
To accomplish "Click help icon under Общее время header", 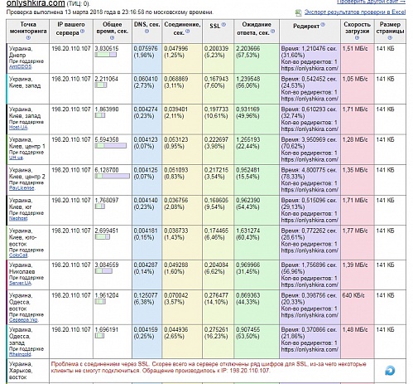I will pyautogui.click(x=112, y=38).
